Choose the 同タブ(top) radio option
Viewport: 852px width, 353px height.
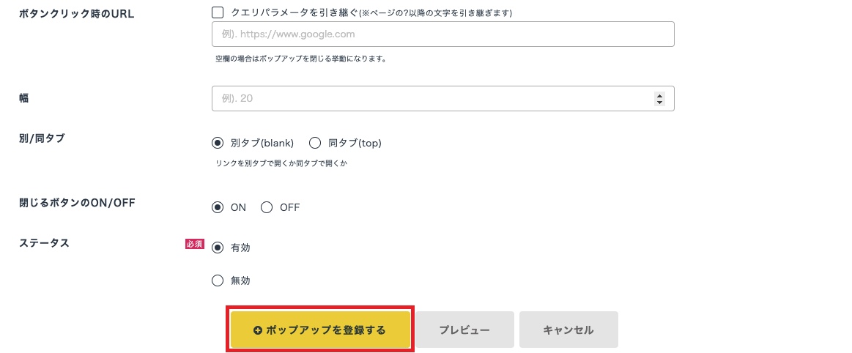coord(316,143)
